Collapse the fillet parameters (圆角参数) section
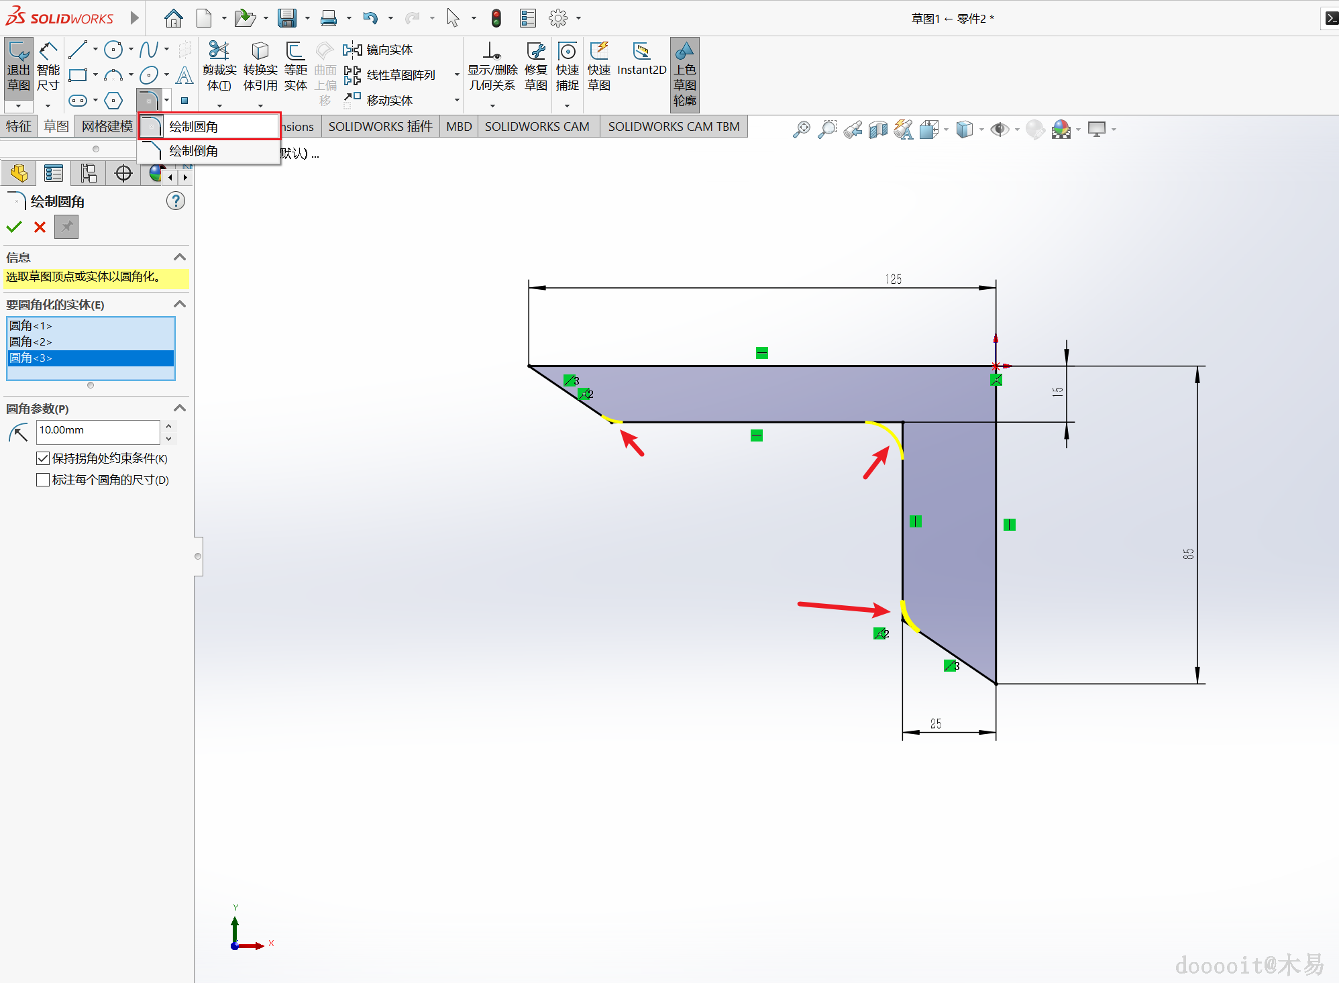The height and width of the screenshot is (983, 1339). [x=179, y=408]
